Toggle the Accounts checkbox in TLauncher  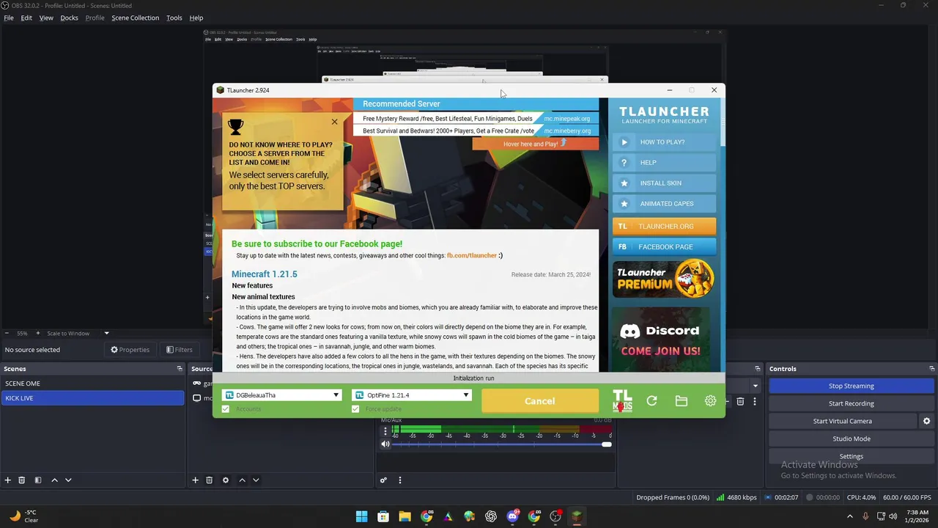click(226, 409)
